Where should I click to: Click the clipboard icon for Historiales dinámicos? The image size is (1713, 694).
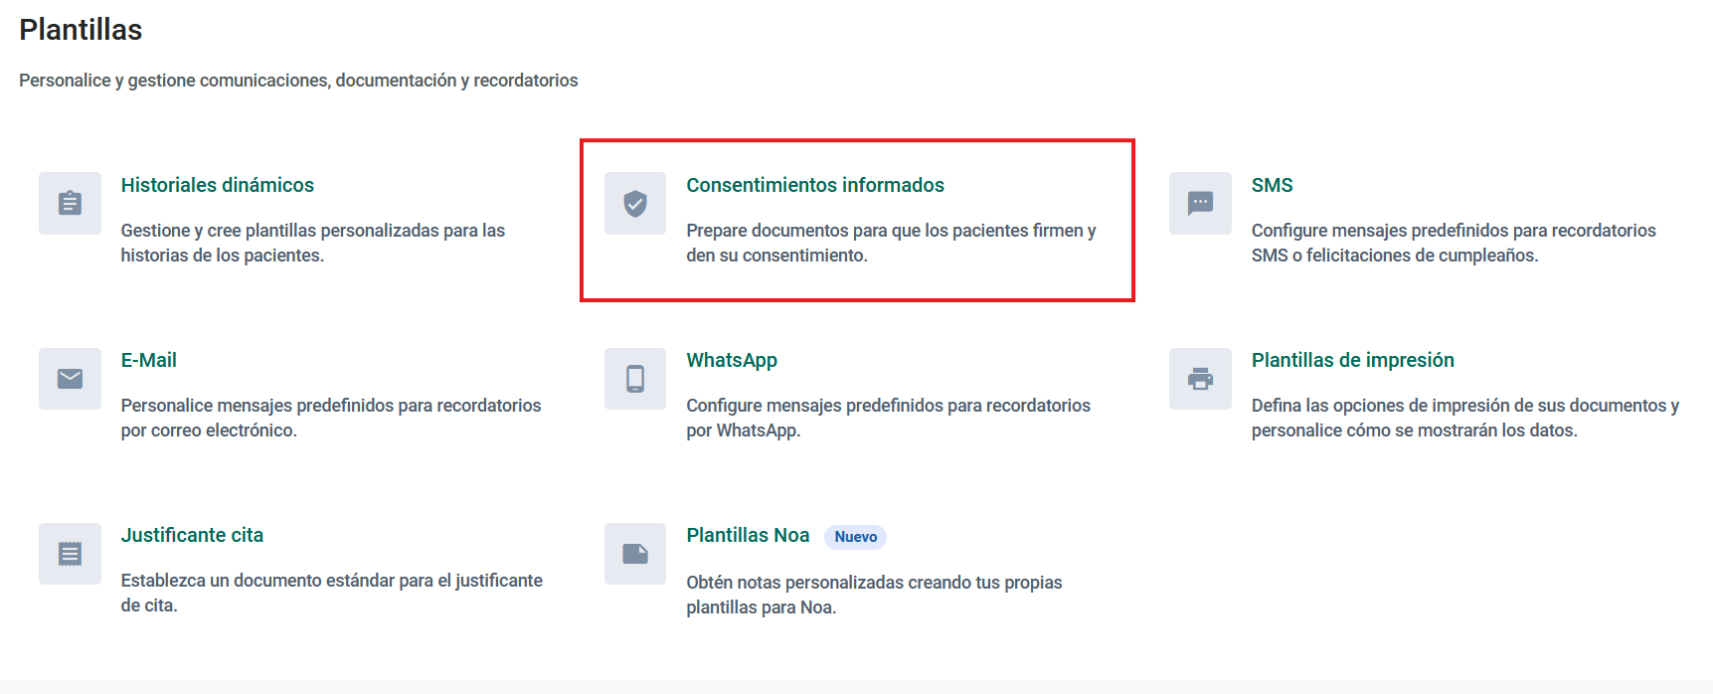pos(70,204)
